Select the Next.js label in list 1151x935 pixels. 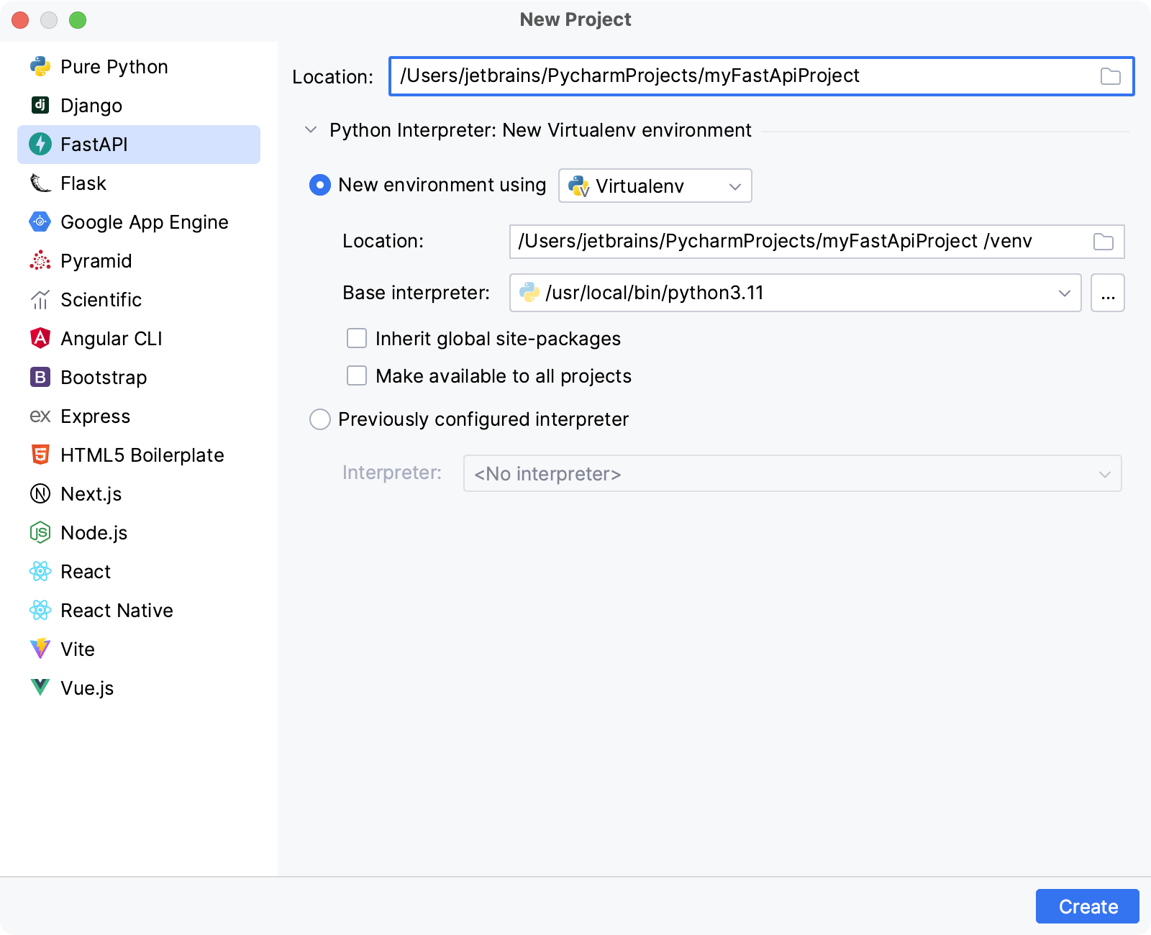(x=91, y=494)
